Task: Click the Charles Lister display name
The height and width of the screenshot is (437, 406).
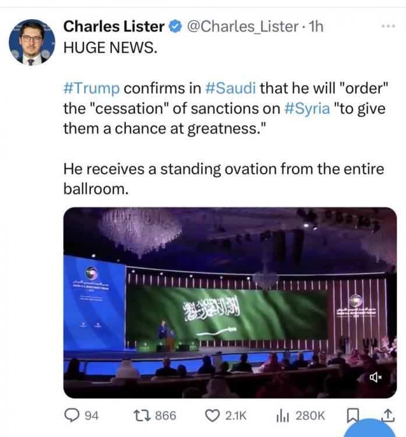Action: pos(113,26)
